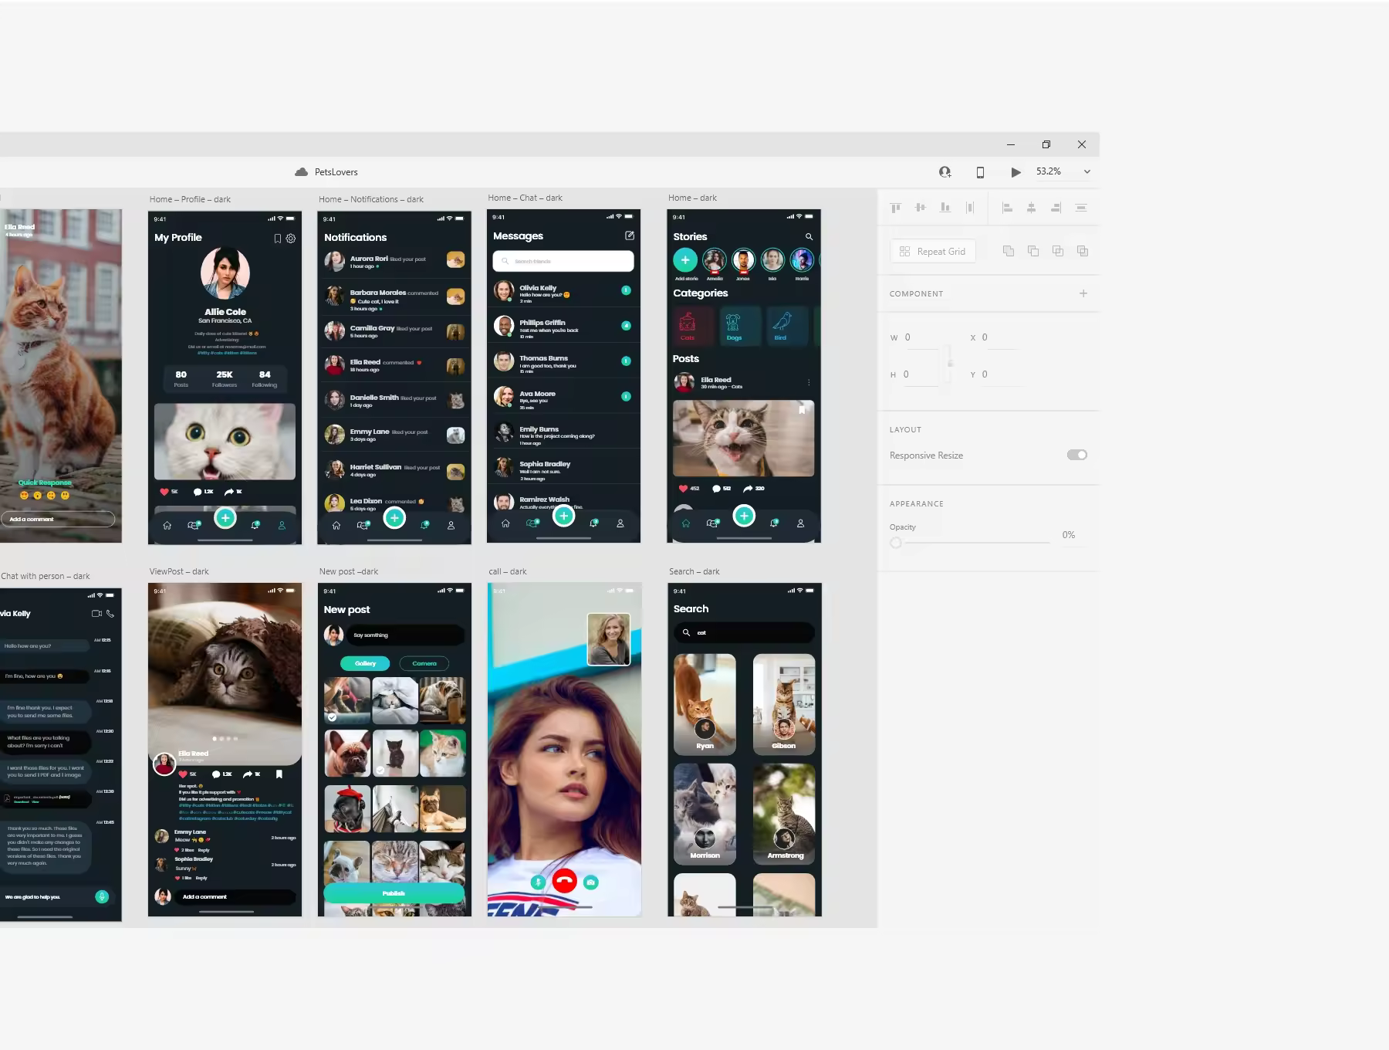The image size is (1389, 1050).
Task: Select artboard title Home – Chat – dark
Action: click(x=526, y=198)
